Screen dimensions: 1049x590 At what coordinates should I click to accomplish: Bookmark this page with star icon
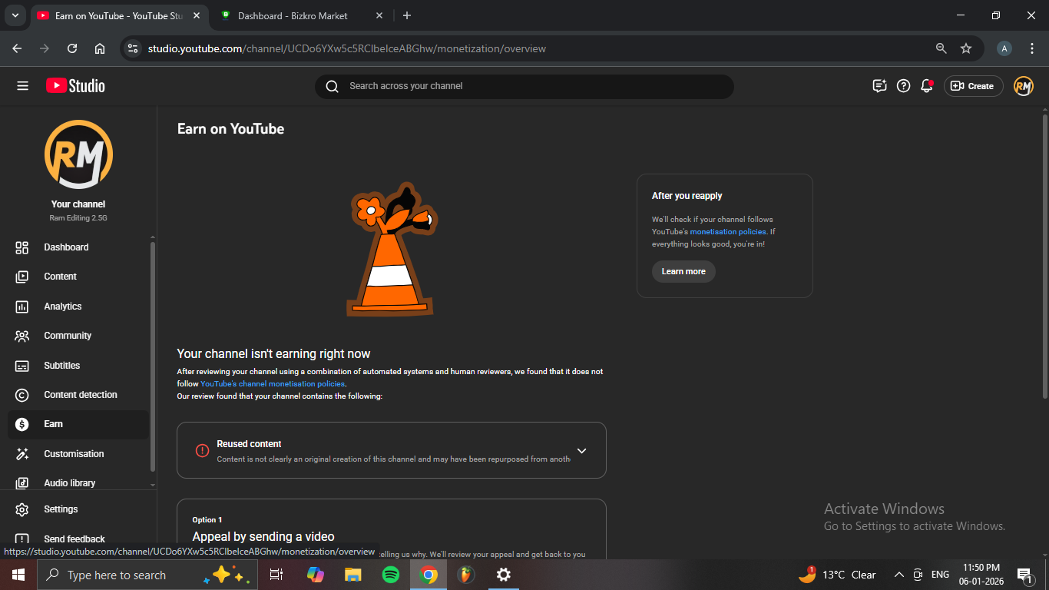pyautogui.click(x=966, y=48)
